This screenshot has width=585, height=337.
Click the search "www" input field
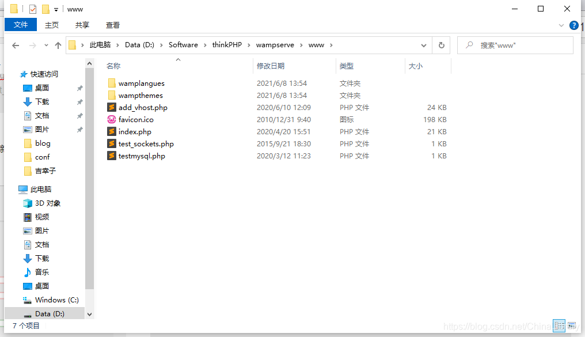tap(515, 45)
